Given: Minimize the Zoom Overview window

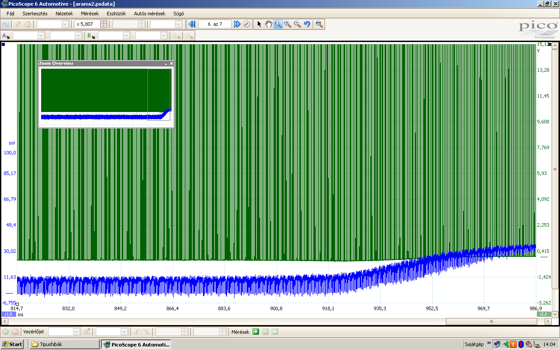Looking at the screenshot, I should (166, 63).
